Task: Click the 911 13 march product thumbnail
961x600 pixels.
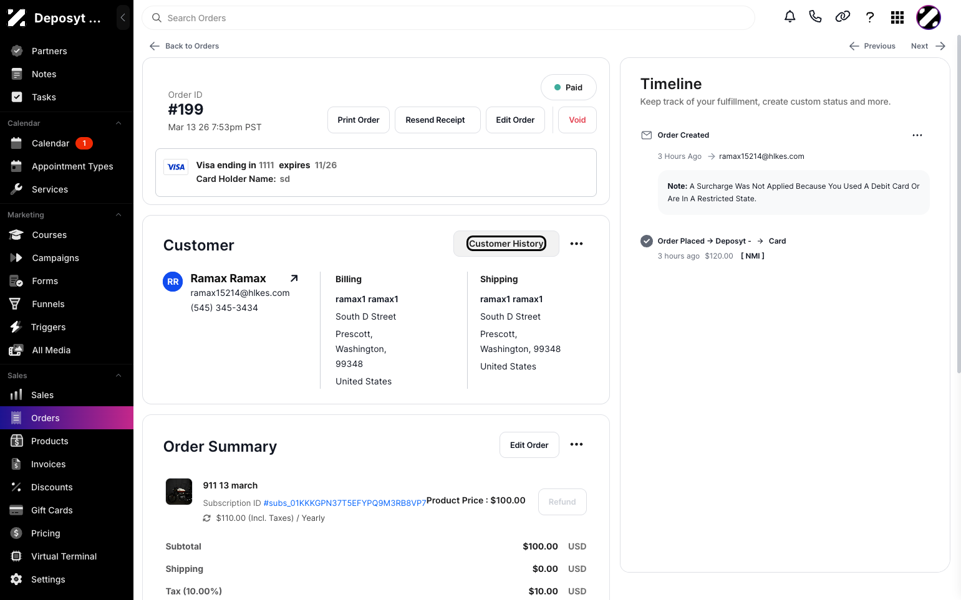Action: (x=179, y=492)
